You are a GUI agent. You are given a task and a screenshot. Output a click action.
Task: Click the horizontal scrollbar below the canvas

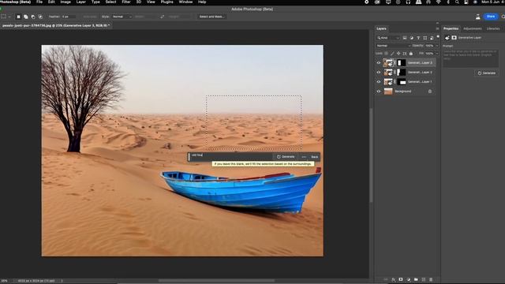(215, 281)
